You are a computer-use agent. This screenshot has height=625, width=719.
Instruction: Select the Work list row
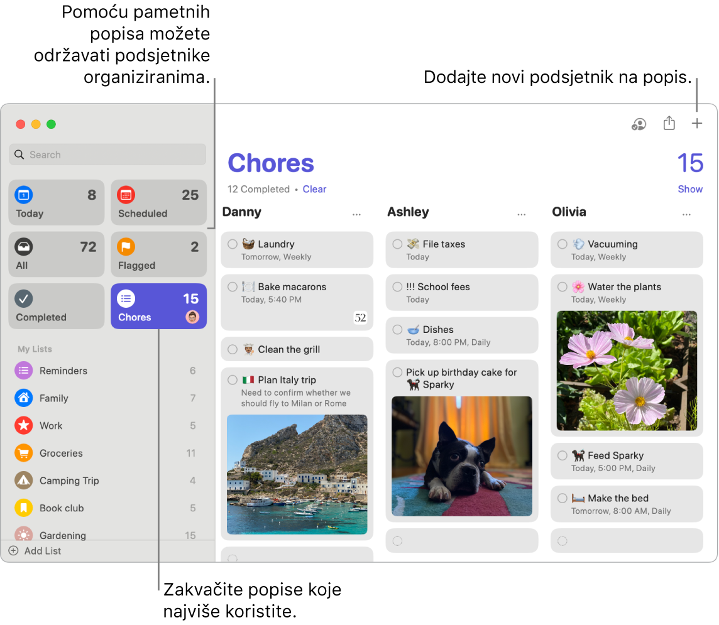107,425
